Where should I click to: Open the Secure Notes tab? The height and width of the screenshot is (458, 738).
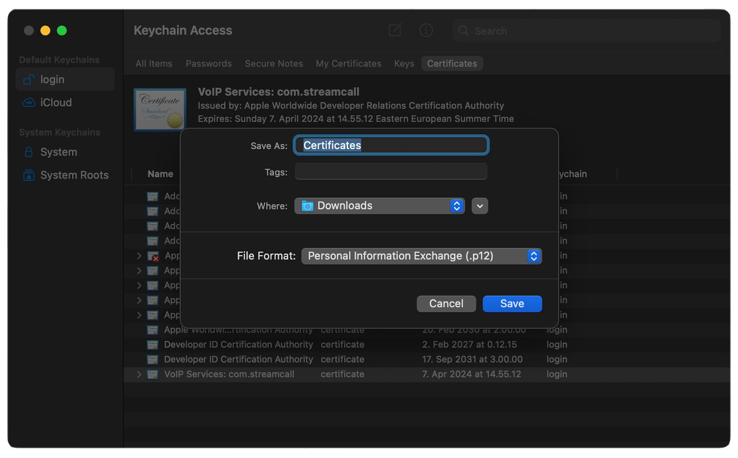pos(274,64)
